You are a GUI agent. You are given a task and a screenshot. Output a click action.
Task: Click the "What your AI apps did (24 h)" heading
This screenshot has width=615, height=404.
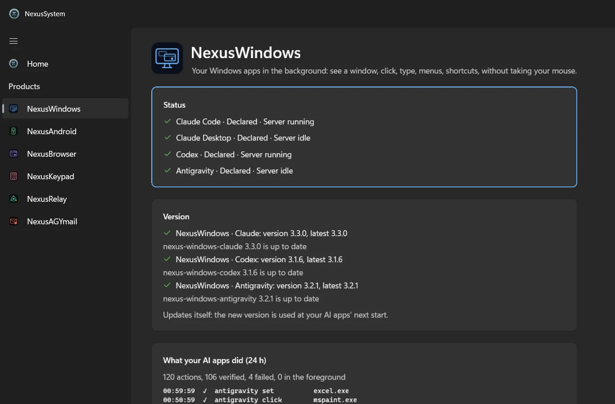tap(214, 360)
